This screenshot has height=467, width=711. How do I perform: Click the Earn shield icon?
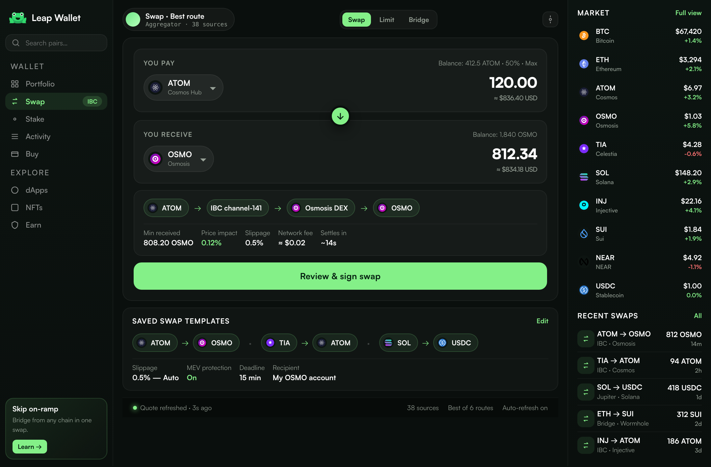(x=15, y=225)
